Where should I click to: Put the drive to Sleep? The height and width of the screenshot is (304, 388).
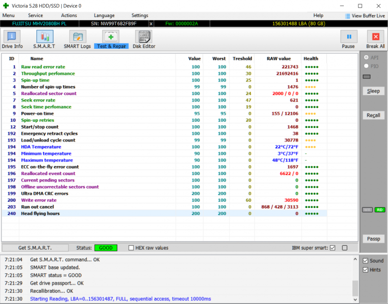373,91
